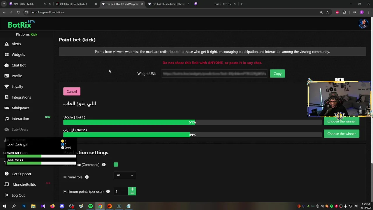Click the BOTER webcam overlay thumbnail
This screenshot has height=210, width=373.
(x=339, y=99)
